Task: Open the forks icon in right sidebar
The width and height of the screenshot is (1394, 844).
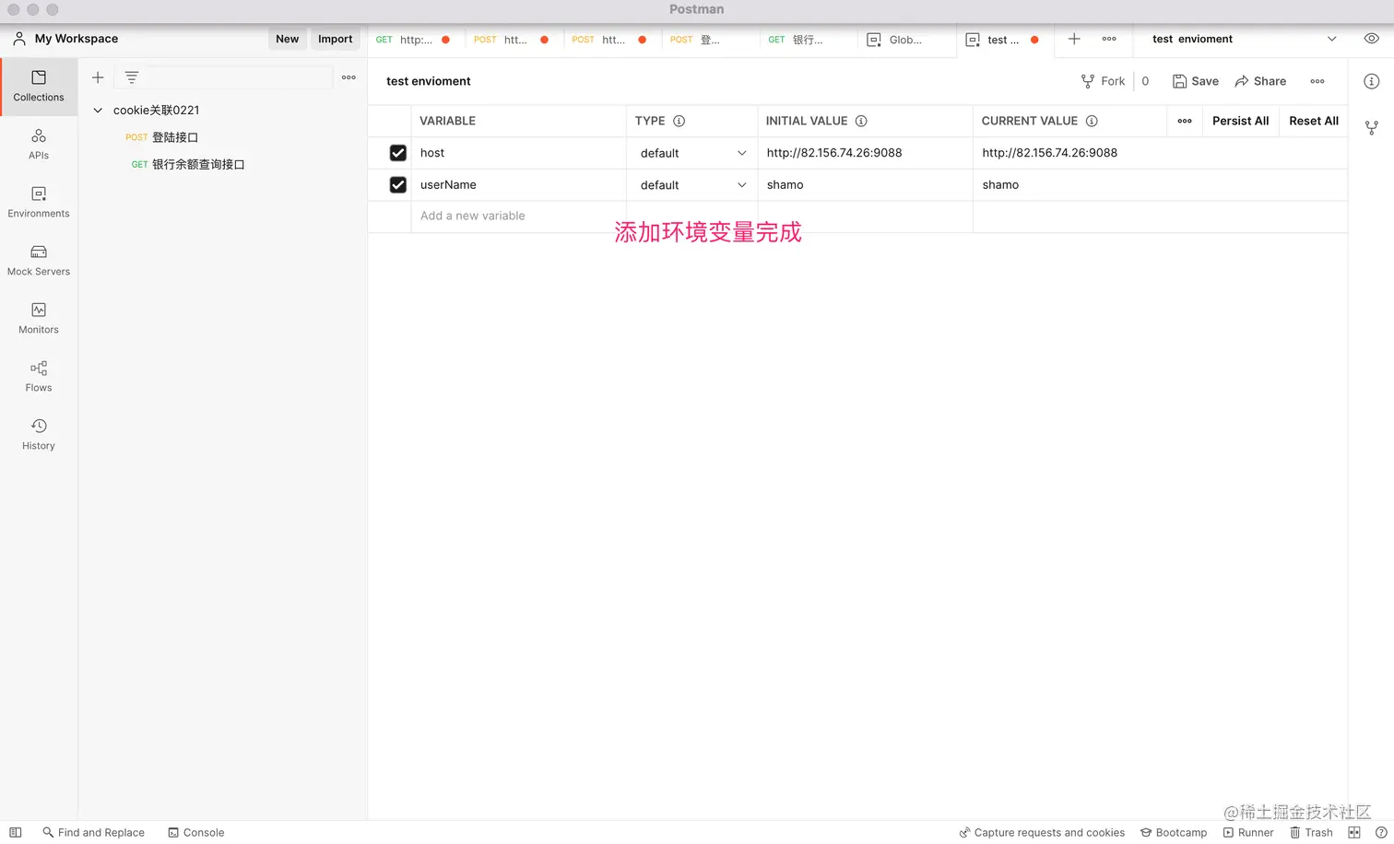Action: tap(1372, 128)
